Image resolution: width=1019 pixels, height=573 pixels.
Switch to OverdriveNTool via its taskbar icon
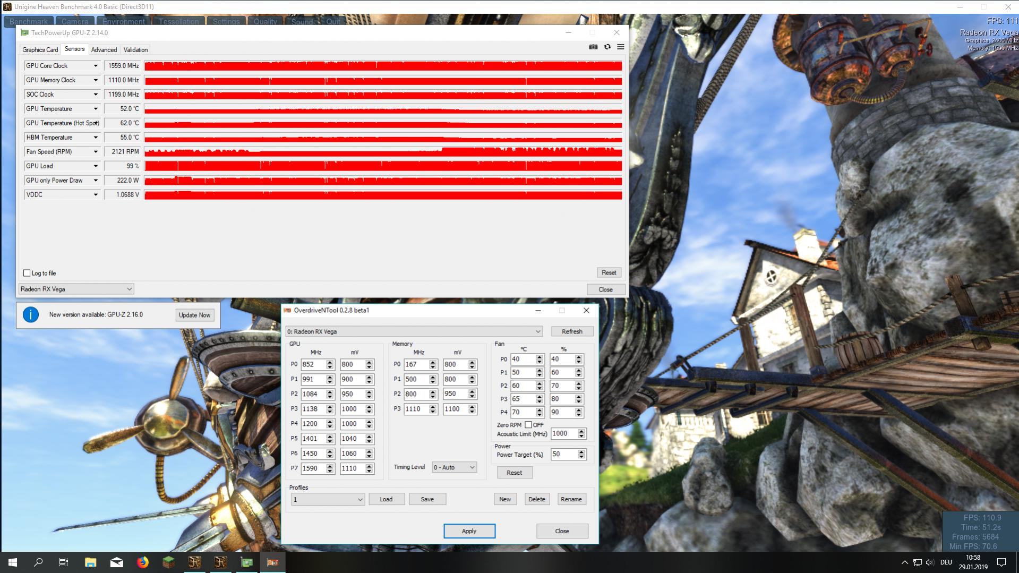(x=272, y=562)
